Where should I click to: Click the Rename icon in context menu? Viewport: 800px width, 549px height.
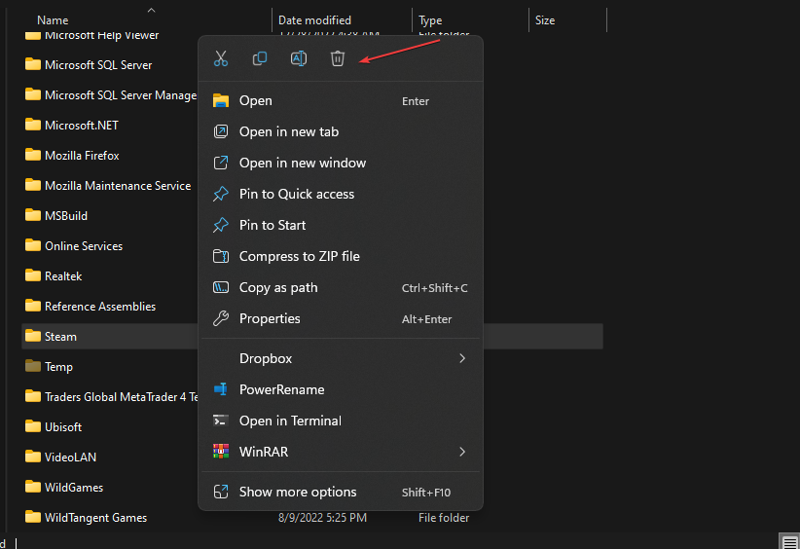(299, 58)
